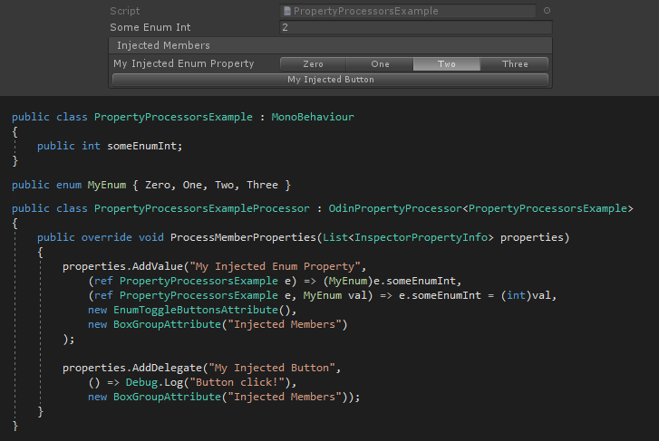Click properties.AddValue call in code

122,266
